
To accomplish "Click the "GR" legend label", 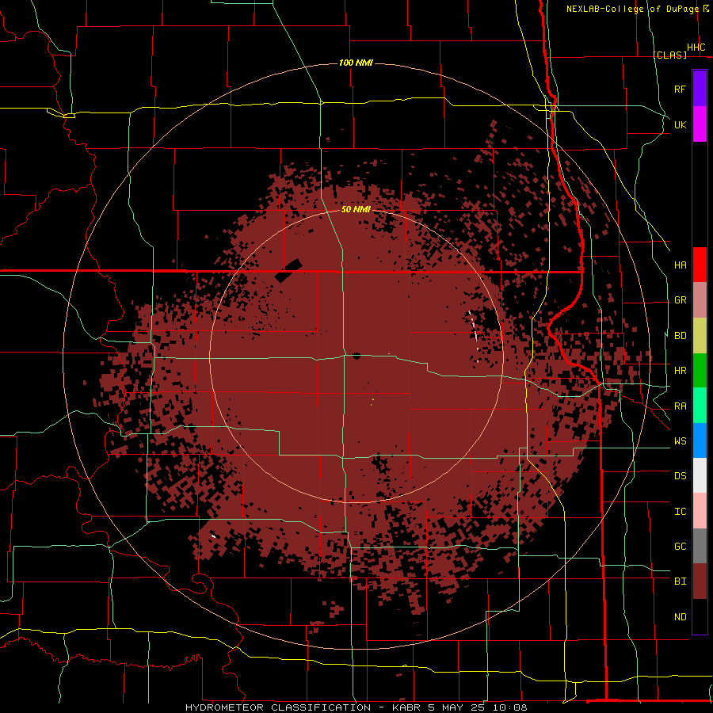I will point(680,300).
